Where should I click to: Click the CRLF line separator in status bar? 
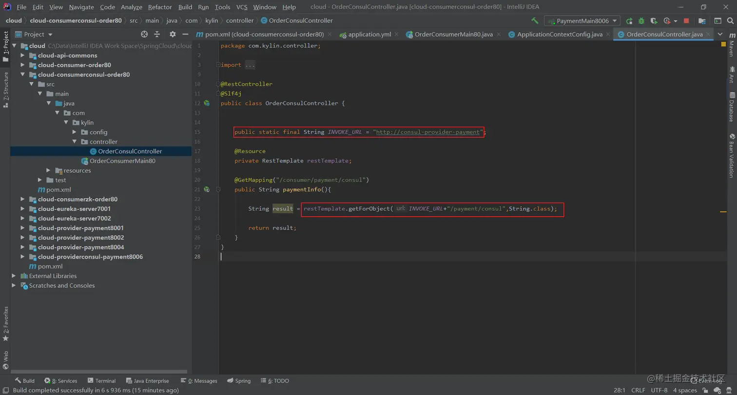(x=638, y=390)
